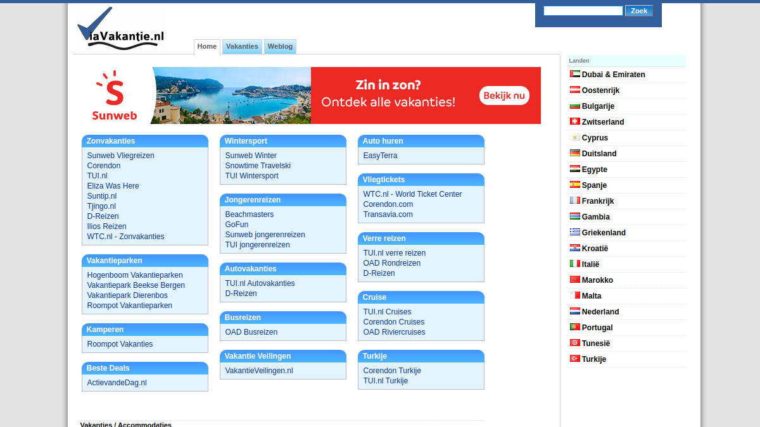Focus the search input field
The height and width of the screenshot is (427, 760).
(x=583, y=11)
